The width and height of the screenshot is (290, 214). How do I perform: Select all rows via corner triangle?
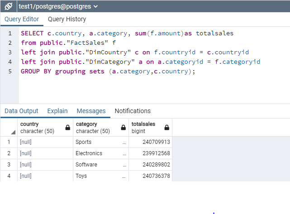tap(13, 132)
